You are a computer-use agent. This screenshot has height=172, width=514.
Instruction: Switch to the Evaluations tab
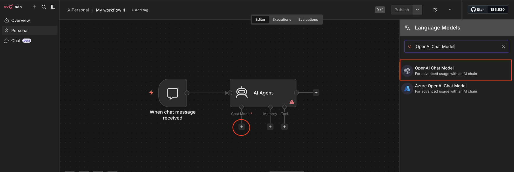(308, 19)
